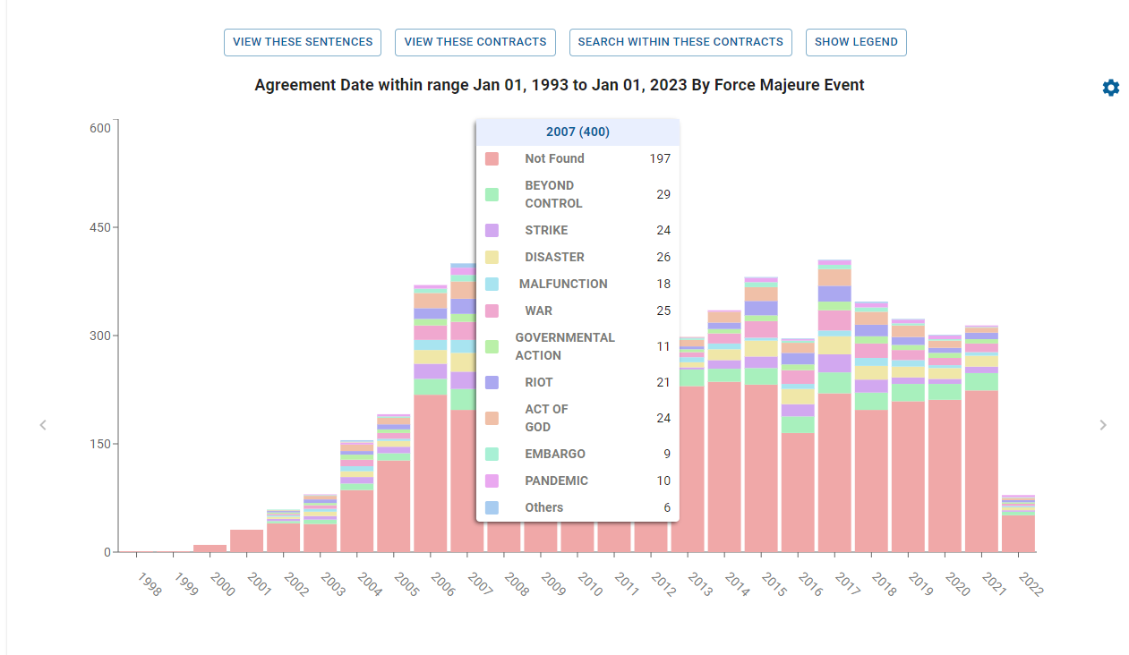Select the Not Found segment of 2022 bar
The height and width of the screenshot is (655, 1129).
(1018, 533)
